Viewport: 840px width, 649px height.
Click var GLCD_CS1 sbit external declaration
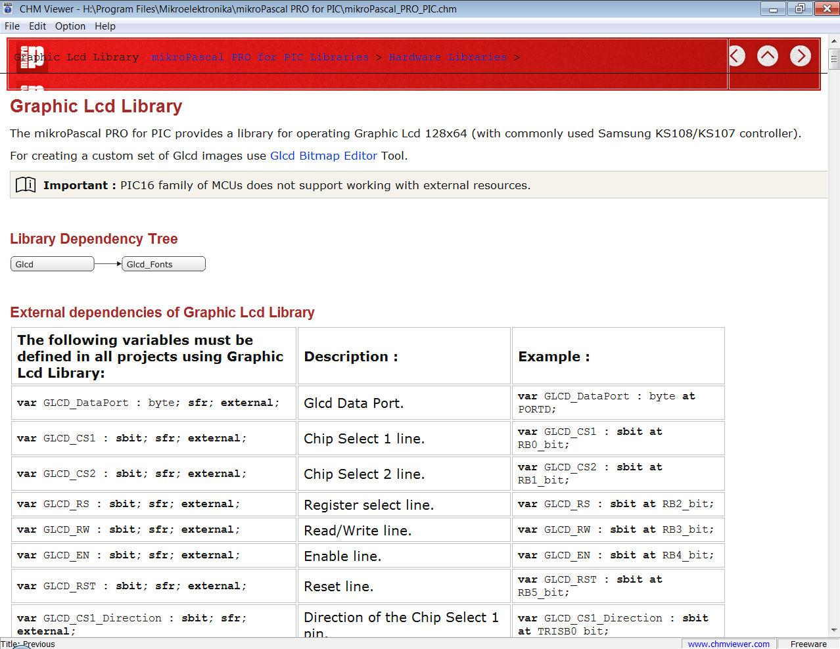154,438
